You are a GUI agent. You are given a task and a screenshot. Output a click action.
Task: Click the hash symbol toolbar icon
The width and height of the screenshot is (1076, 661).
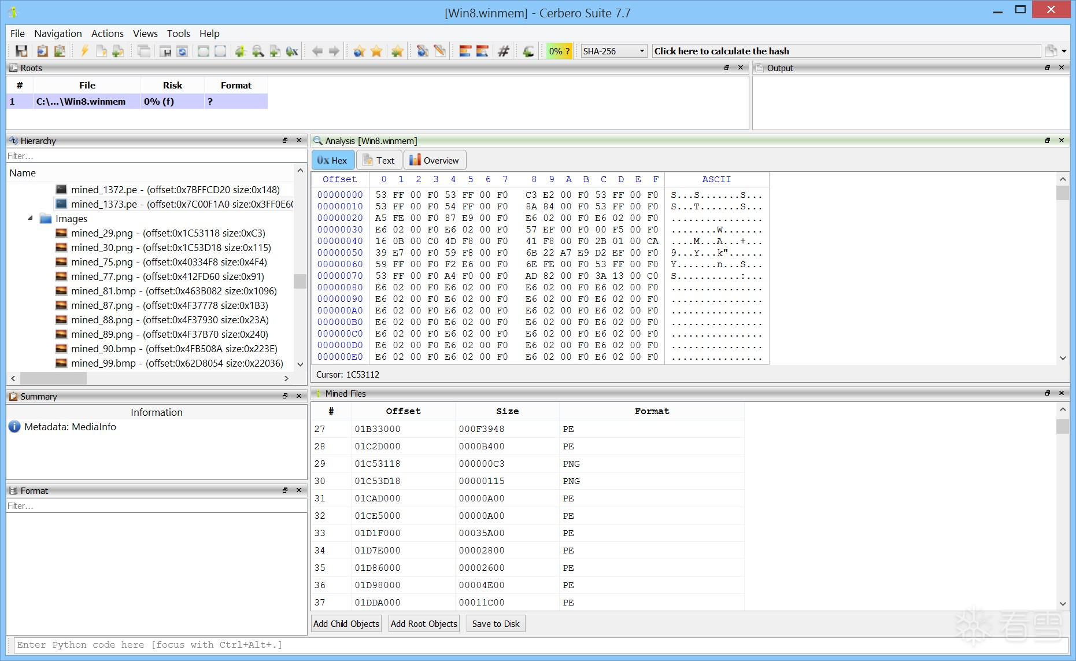pos(504,51)
